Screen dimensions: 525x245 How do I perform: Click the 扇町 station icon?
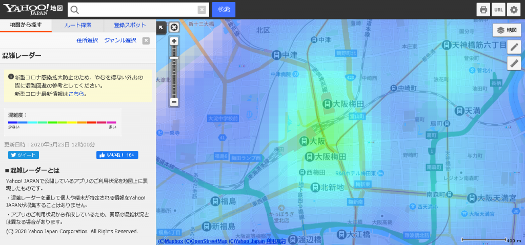coord(447,123)
